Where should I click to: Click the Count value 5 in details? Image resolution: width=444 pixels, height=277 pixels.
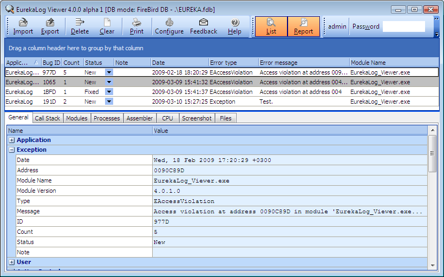(156, 232)
